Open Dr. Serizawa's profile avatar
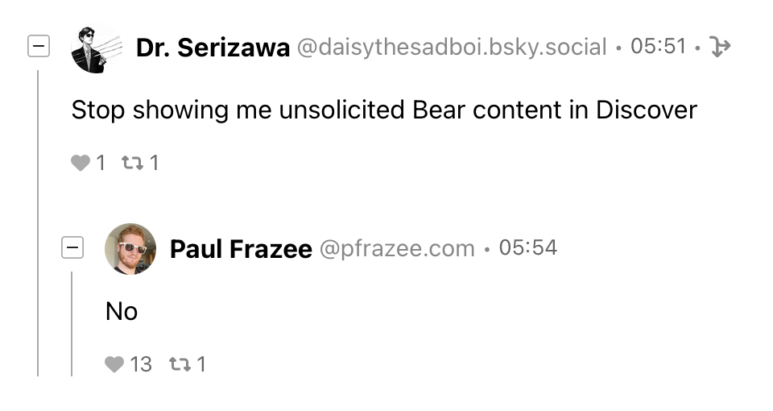The width and height of the screenshot is (773, 411). (x=96, y=48)
